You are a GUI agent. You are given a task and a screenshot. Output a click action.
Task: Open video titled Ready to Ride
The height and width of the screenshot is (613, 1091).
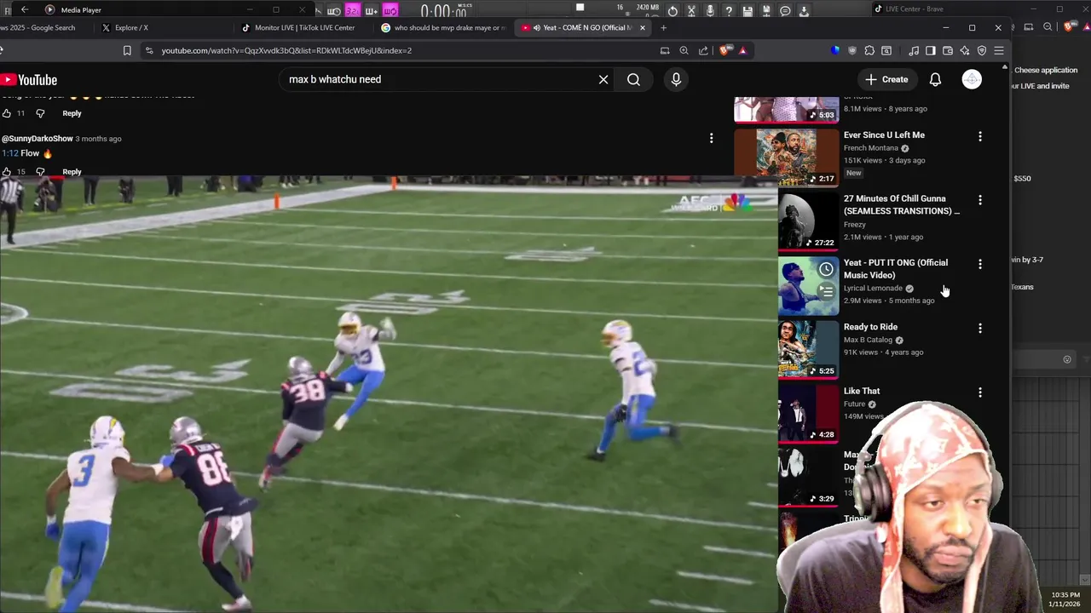870,327
